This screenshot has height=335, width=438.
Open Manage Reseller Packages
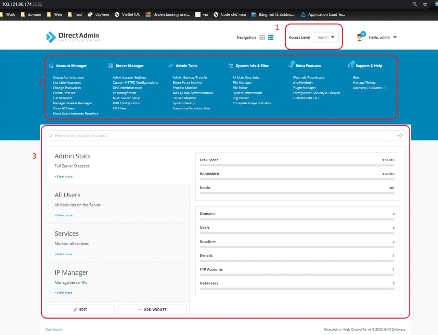(72, 103)
